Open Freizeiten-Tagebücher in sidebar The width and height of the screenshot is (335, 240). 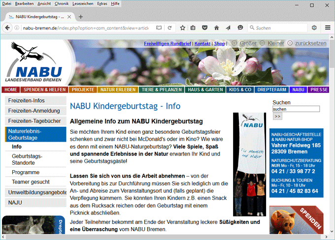tap(35, 121)
